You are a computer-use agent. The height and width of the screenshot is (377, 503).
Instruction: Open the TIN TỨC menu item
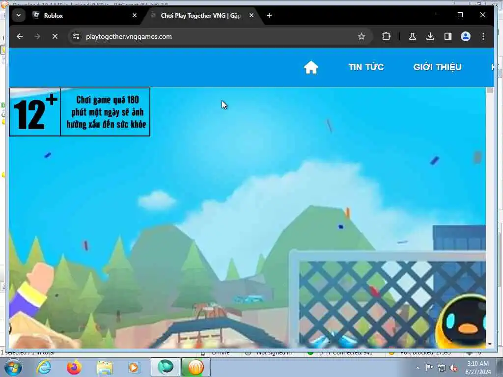coord(366,67)
